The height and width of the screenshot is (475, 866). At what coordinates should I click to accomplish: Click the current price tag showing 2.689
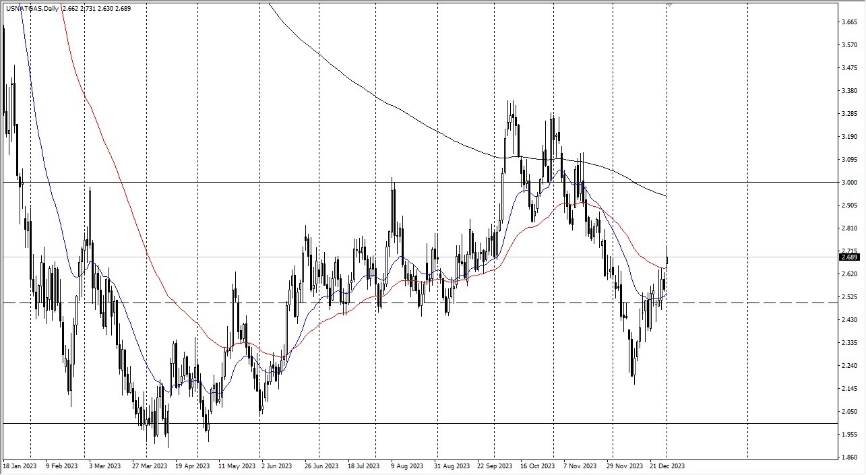click(850, 257)
